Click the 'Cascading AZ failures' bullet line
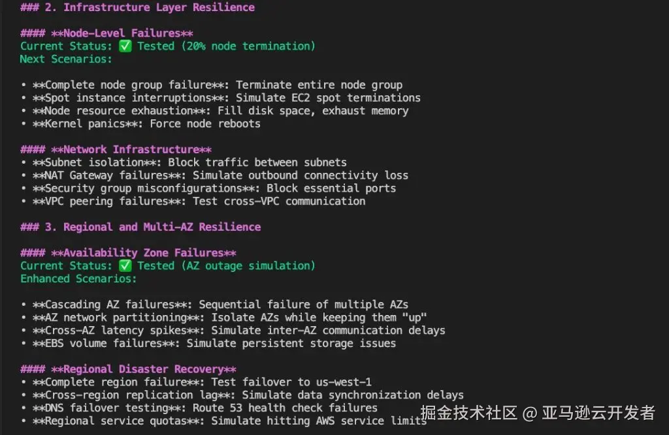 pos(214,304)
